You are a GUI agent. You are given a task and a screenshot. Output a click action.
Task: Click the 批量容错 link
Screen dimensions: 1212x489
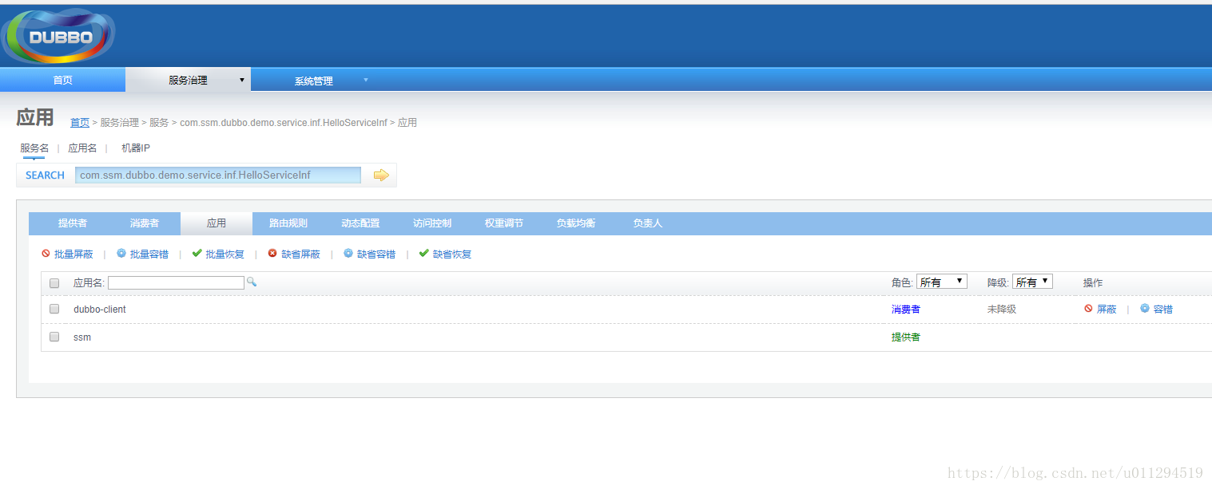click(x=149, y=254)
